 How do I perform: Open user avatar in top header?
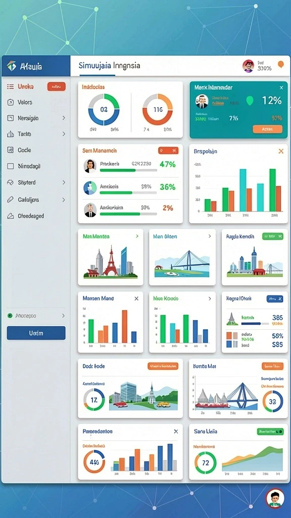[x=248, y=66]
